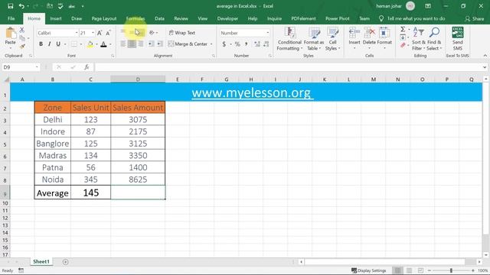Toggle align right
Image resolution: width=490 pixels, height=275 pixels.
pyautogui.click(x=141, y=44)
